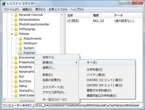Expand the PropertySystem key
Viewport: 145px width, 110px height.
pos(12,62)
